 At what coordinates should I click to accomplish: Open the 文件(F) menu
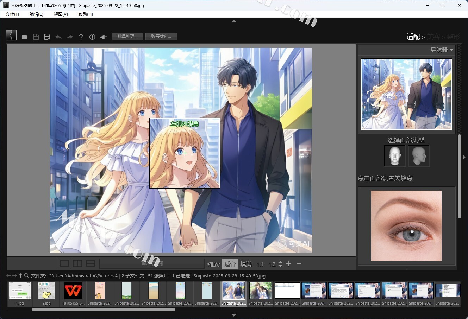coord(12,14)
